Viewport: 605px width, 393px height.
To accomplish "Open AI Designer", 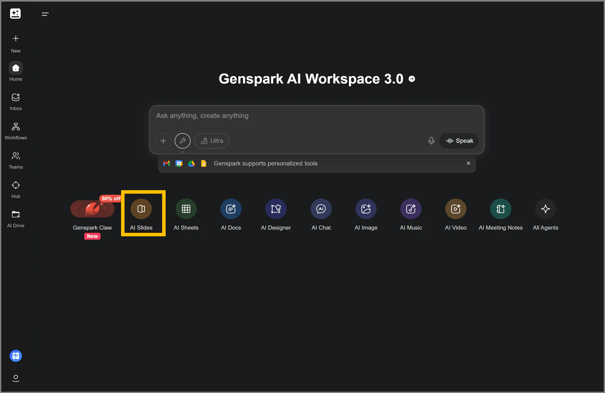I will click(x=276, y=215).
